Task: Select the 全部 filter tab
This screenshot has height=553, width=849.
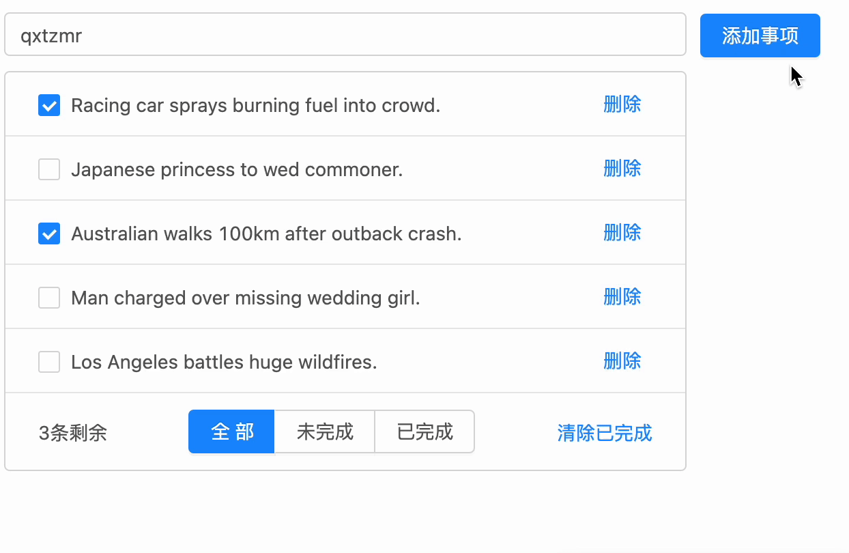Action: point(232,431)
